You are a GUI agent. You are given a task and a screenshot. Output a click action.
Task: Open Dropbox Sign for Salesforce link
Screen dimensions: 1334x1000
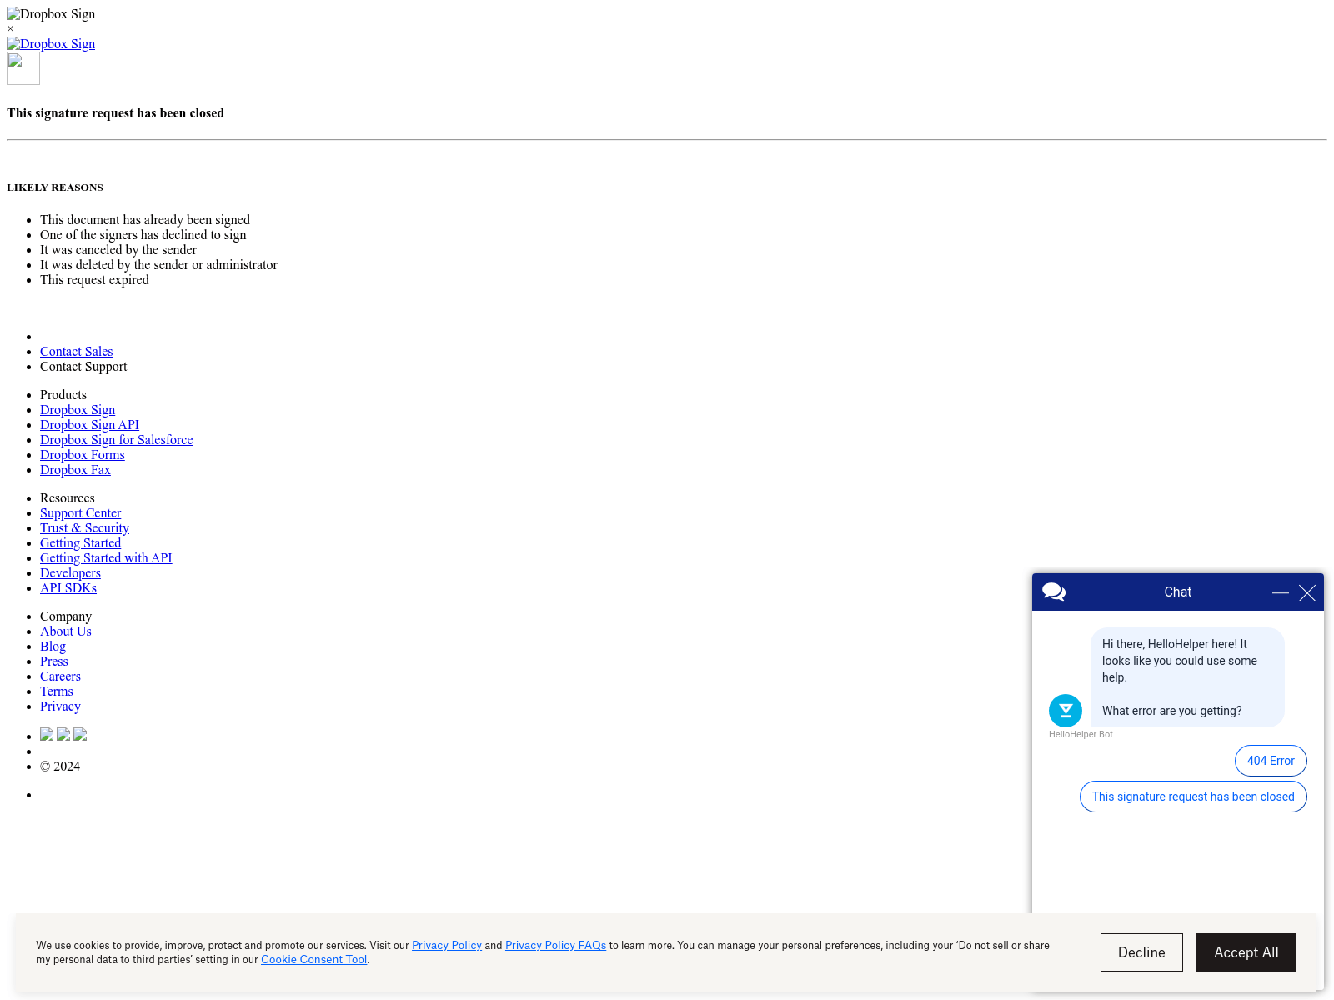point(116,440)
